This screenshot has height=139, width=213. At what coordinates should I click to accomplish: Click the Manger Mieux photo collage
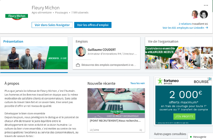[x=179, y=58]
